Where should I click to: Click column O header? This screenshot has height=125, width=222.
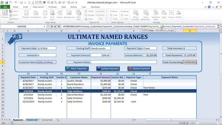click(x=190, y=31)
